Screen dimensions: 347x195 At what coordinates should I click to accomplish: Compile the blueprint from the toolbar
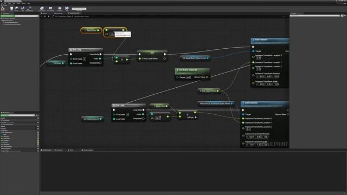(x=3, y=9)
